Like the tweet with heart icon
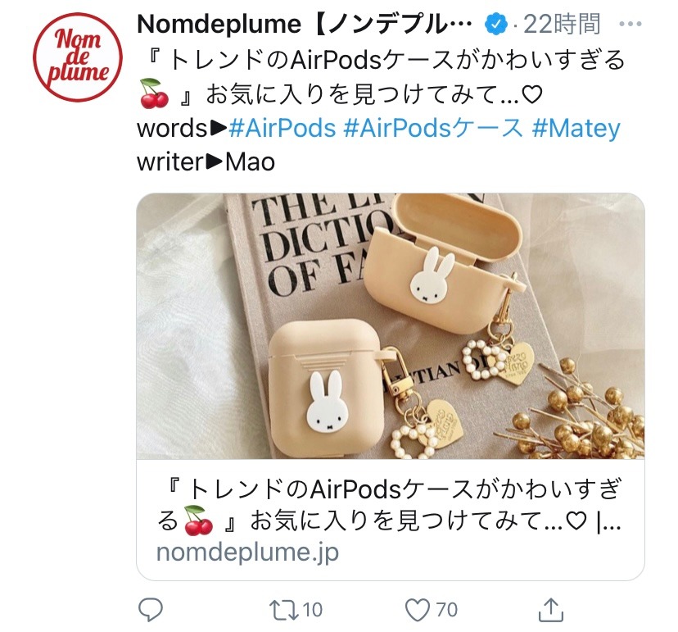Screen dimensions: 678x632 pos(418,610)
